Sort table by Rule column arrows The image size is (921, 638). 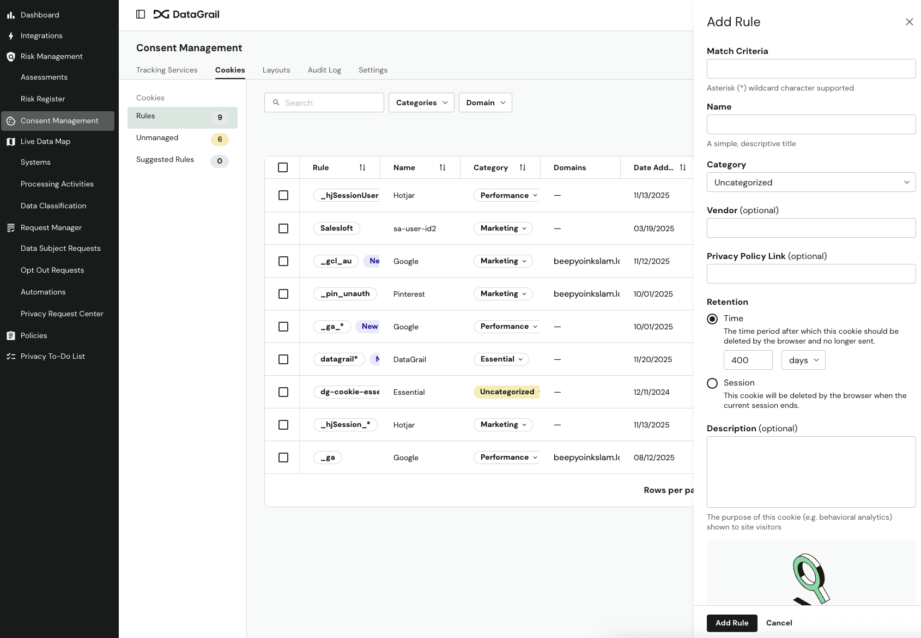(x=362, y=168)
